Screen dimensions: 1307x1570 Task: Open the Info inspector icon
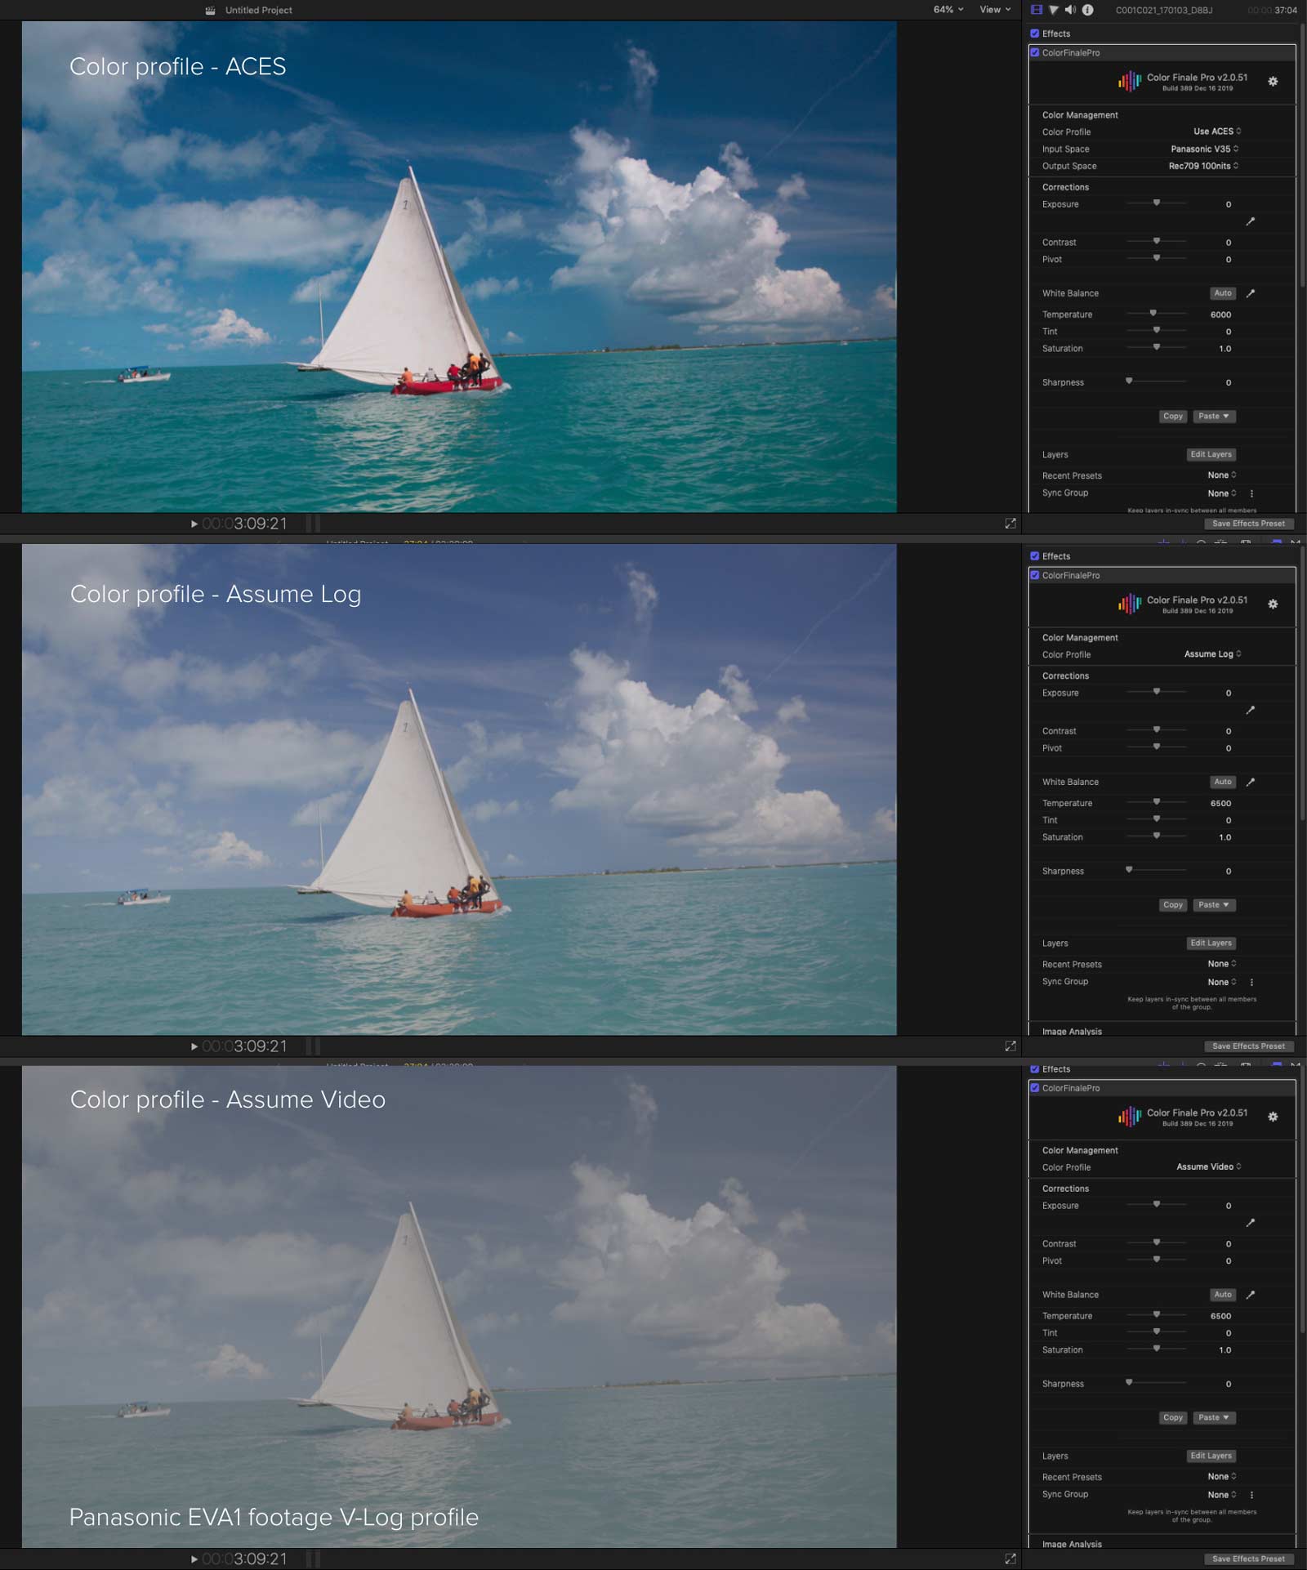point(1087,10)
